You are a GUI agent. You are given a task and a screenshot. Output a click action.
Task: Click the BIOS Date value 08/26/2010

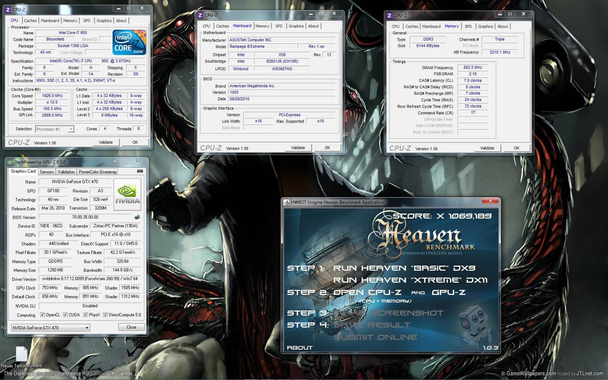282,99
